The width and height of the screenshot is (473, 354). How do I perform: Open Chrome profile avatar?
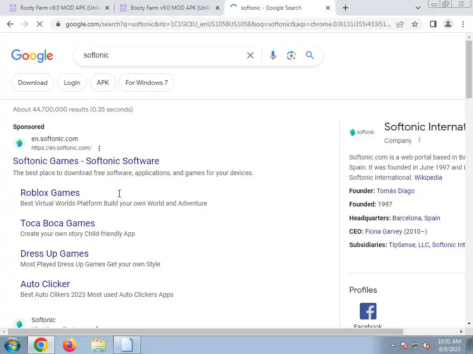448,24
